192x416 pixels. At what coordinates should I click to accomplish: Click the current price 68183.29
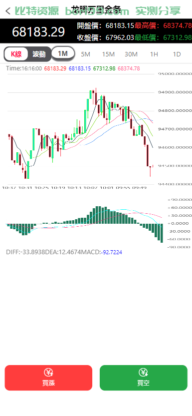pos(38,32)
